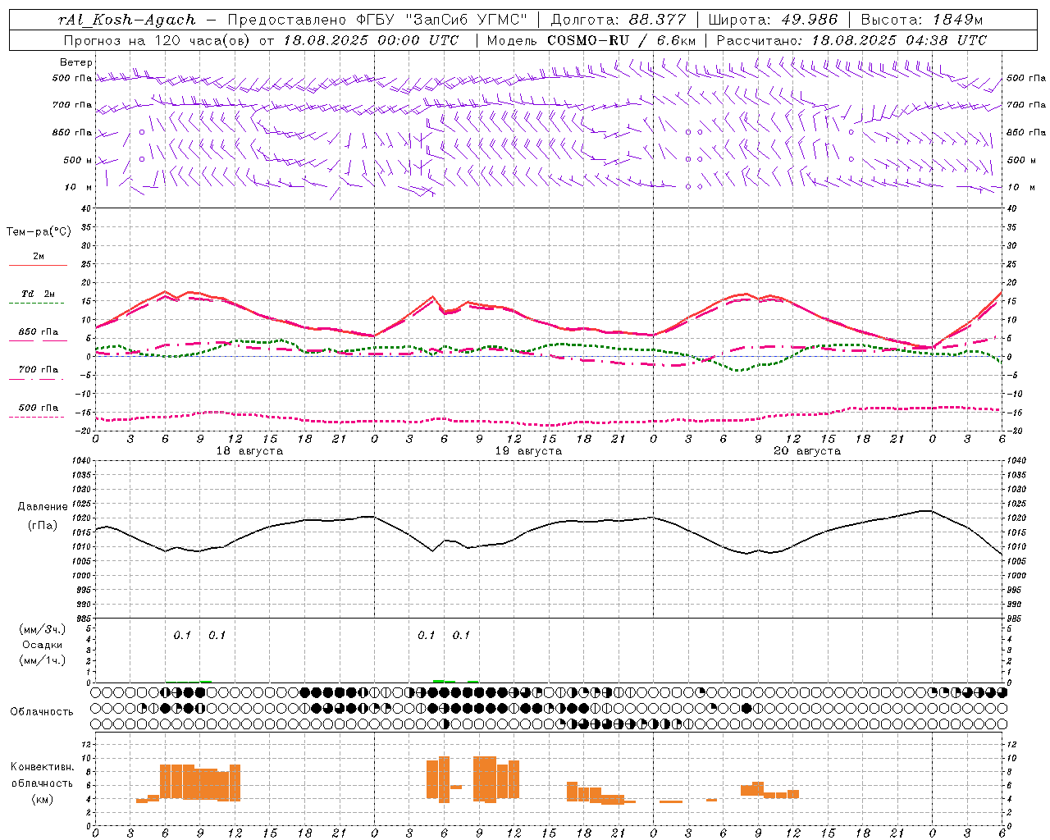Select the (мм/3ч.) precipitation unit label

point(43,629)
